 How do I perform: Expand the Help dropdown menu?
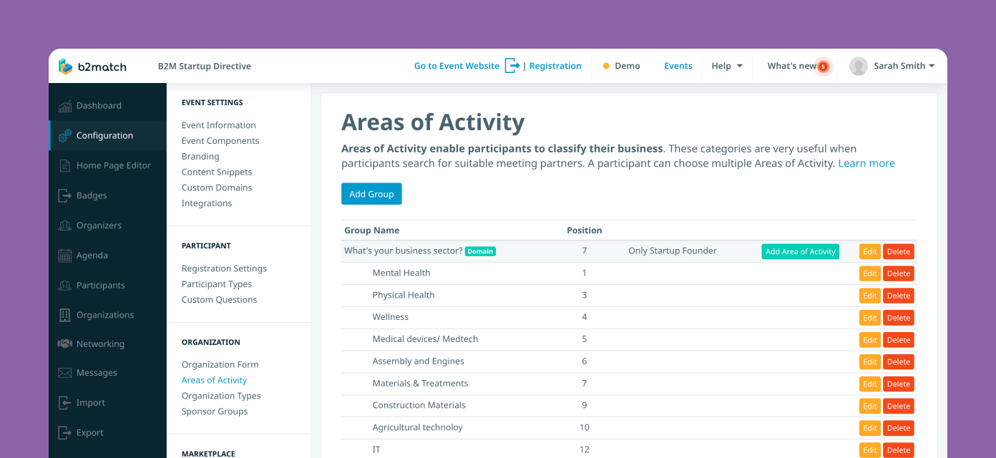(727, 66)
